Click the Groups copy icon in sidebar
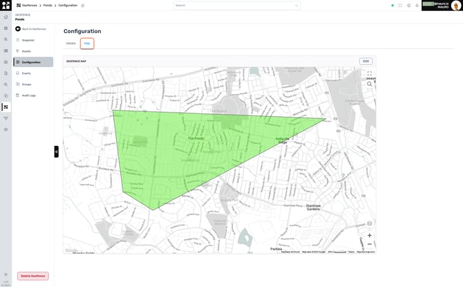 click(18, 84)
